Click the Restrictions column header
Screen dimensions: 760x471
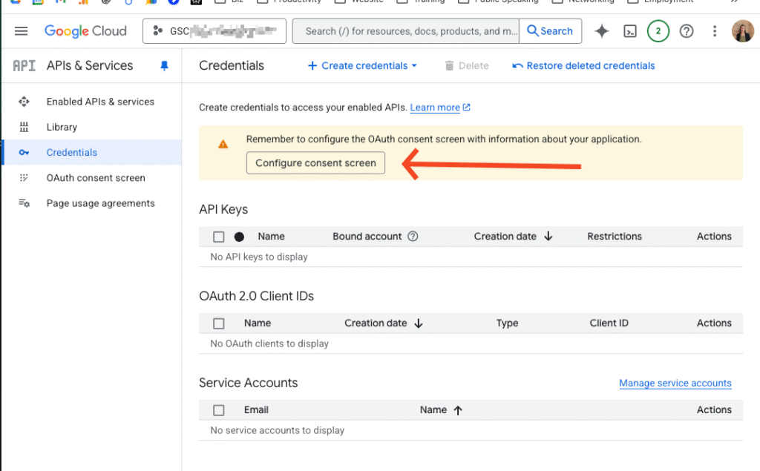point(614,237)
